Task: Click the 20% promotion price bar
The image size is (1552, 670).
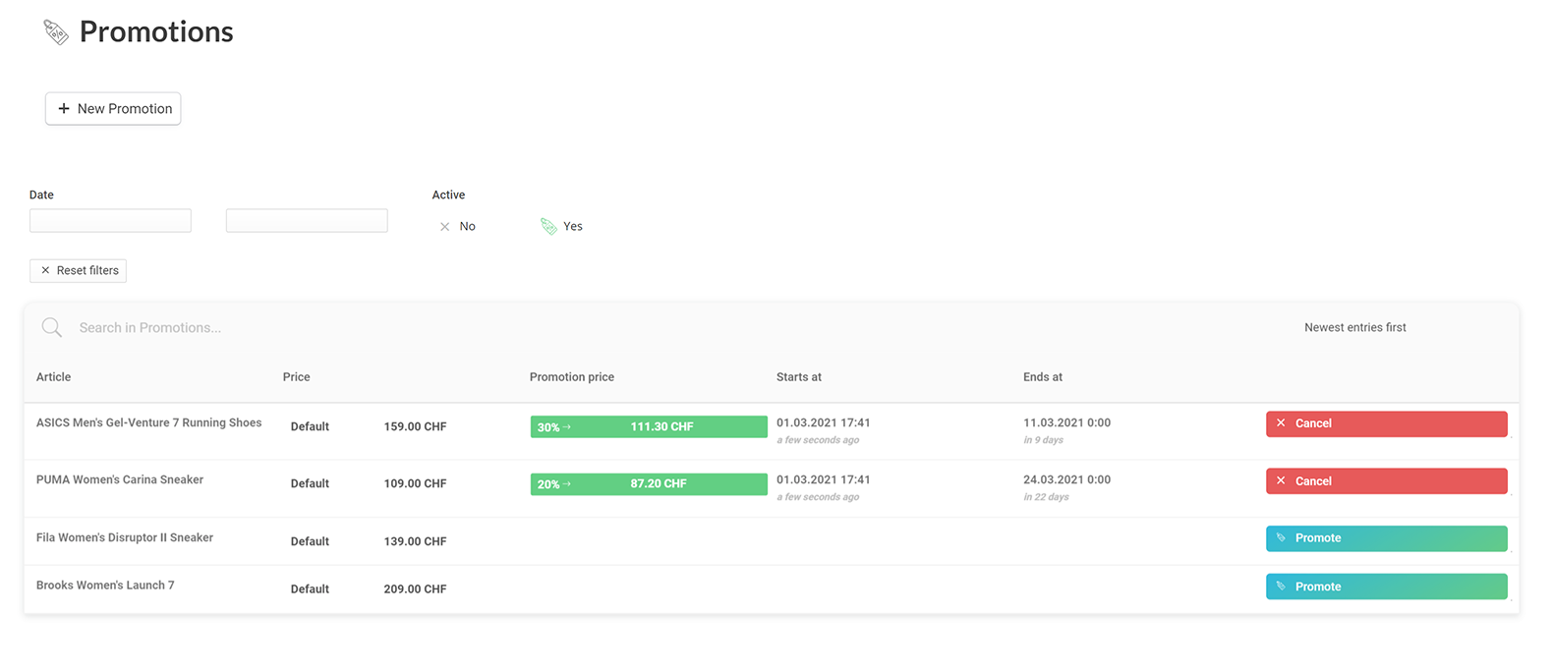Action: (x=649, y=484)
